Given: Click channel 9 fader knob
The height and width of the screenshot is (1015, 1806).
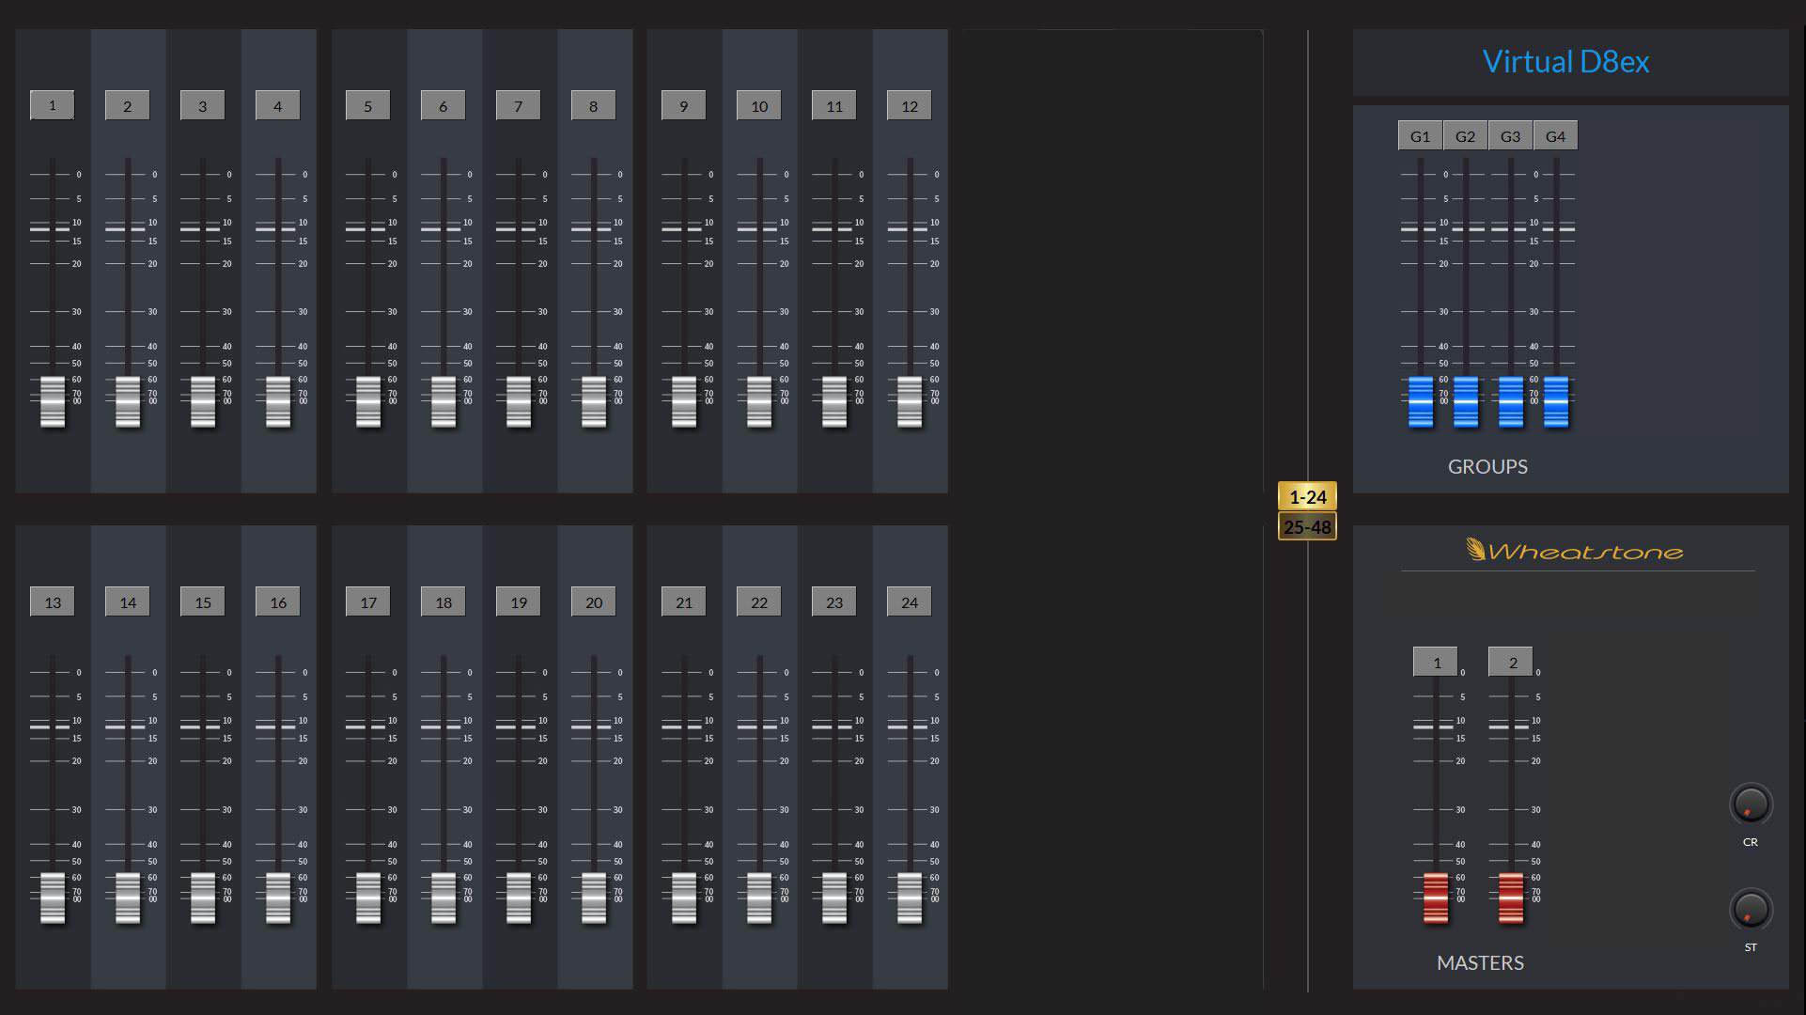Looking at the screenshot, I should 684,401.
